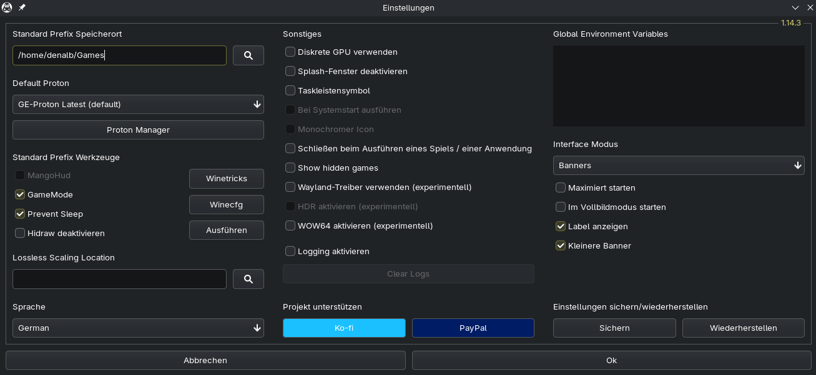Click the title bar chevron-down icon
Viewport: 816px width, 375px height.
(795, 7)
